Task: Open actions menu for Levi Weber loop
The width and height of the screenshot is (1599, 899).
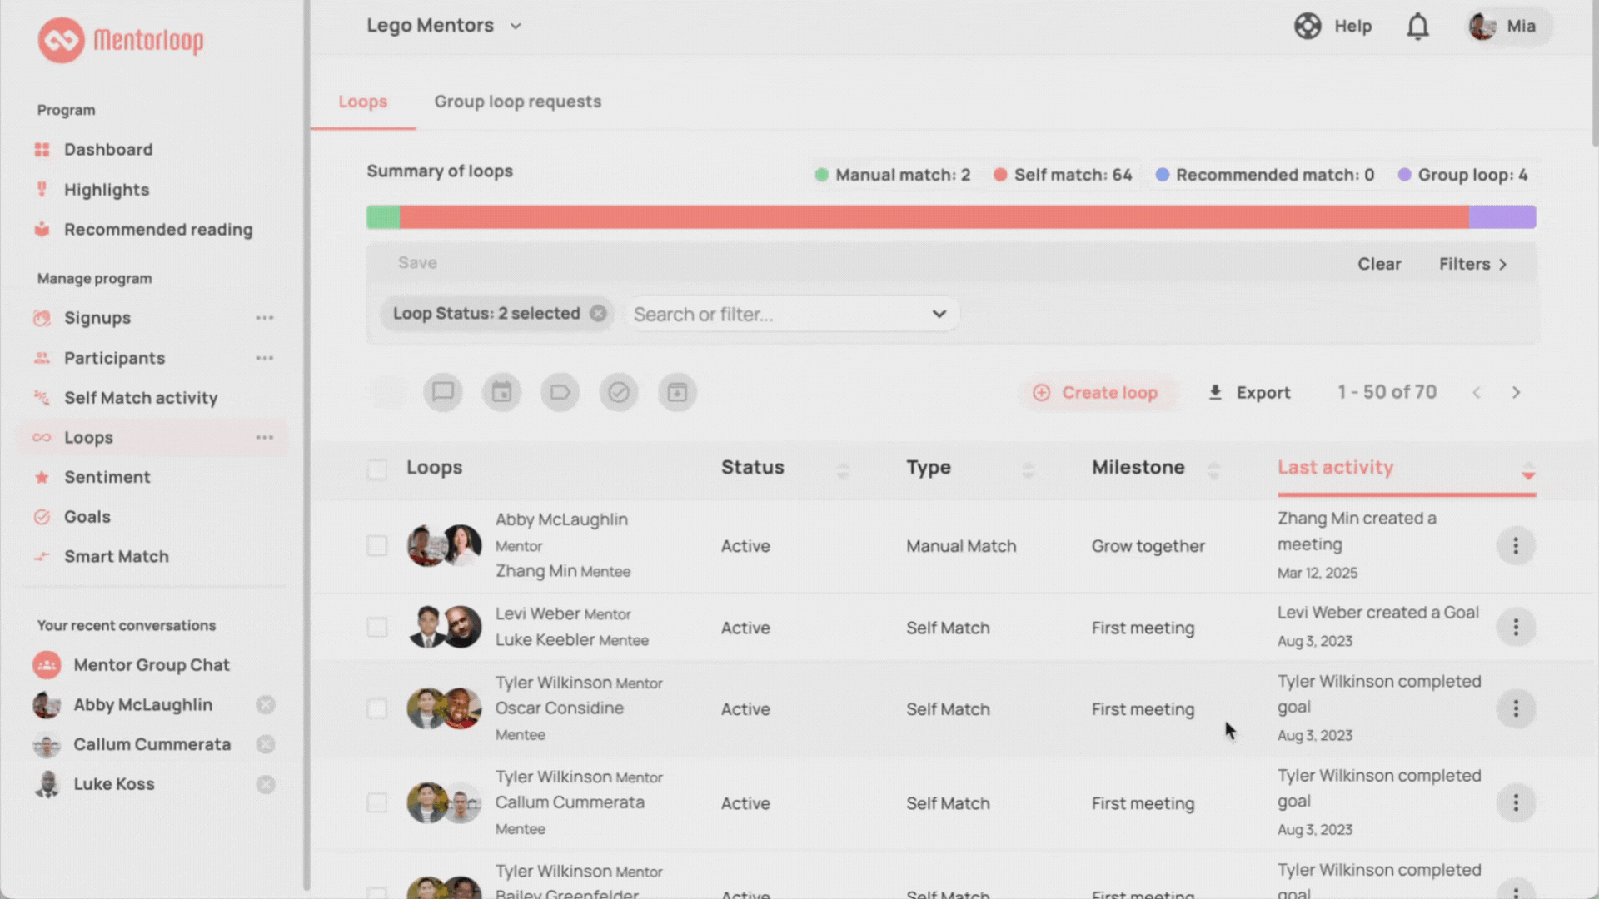Action: pyautogui.click(x=1516, y=628)
